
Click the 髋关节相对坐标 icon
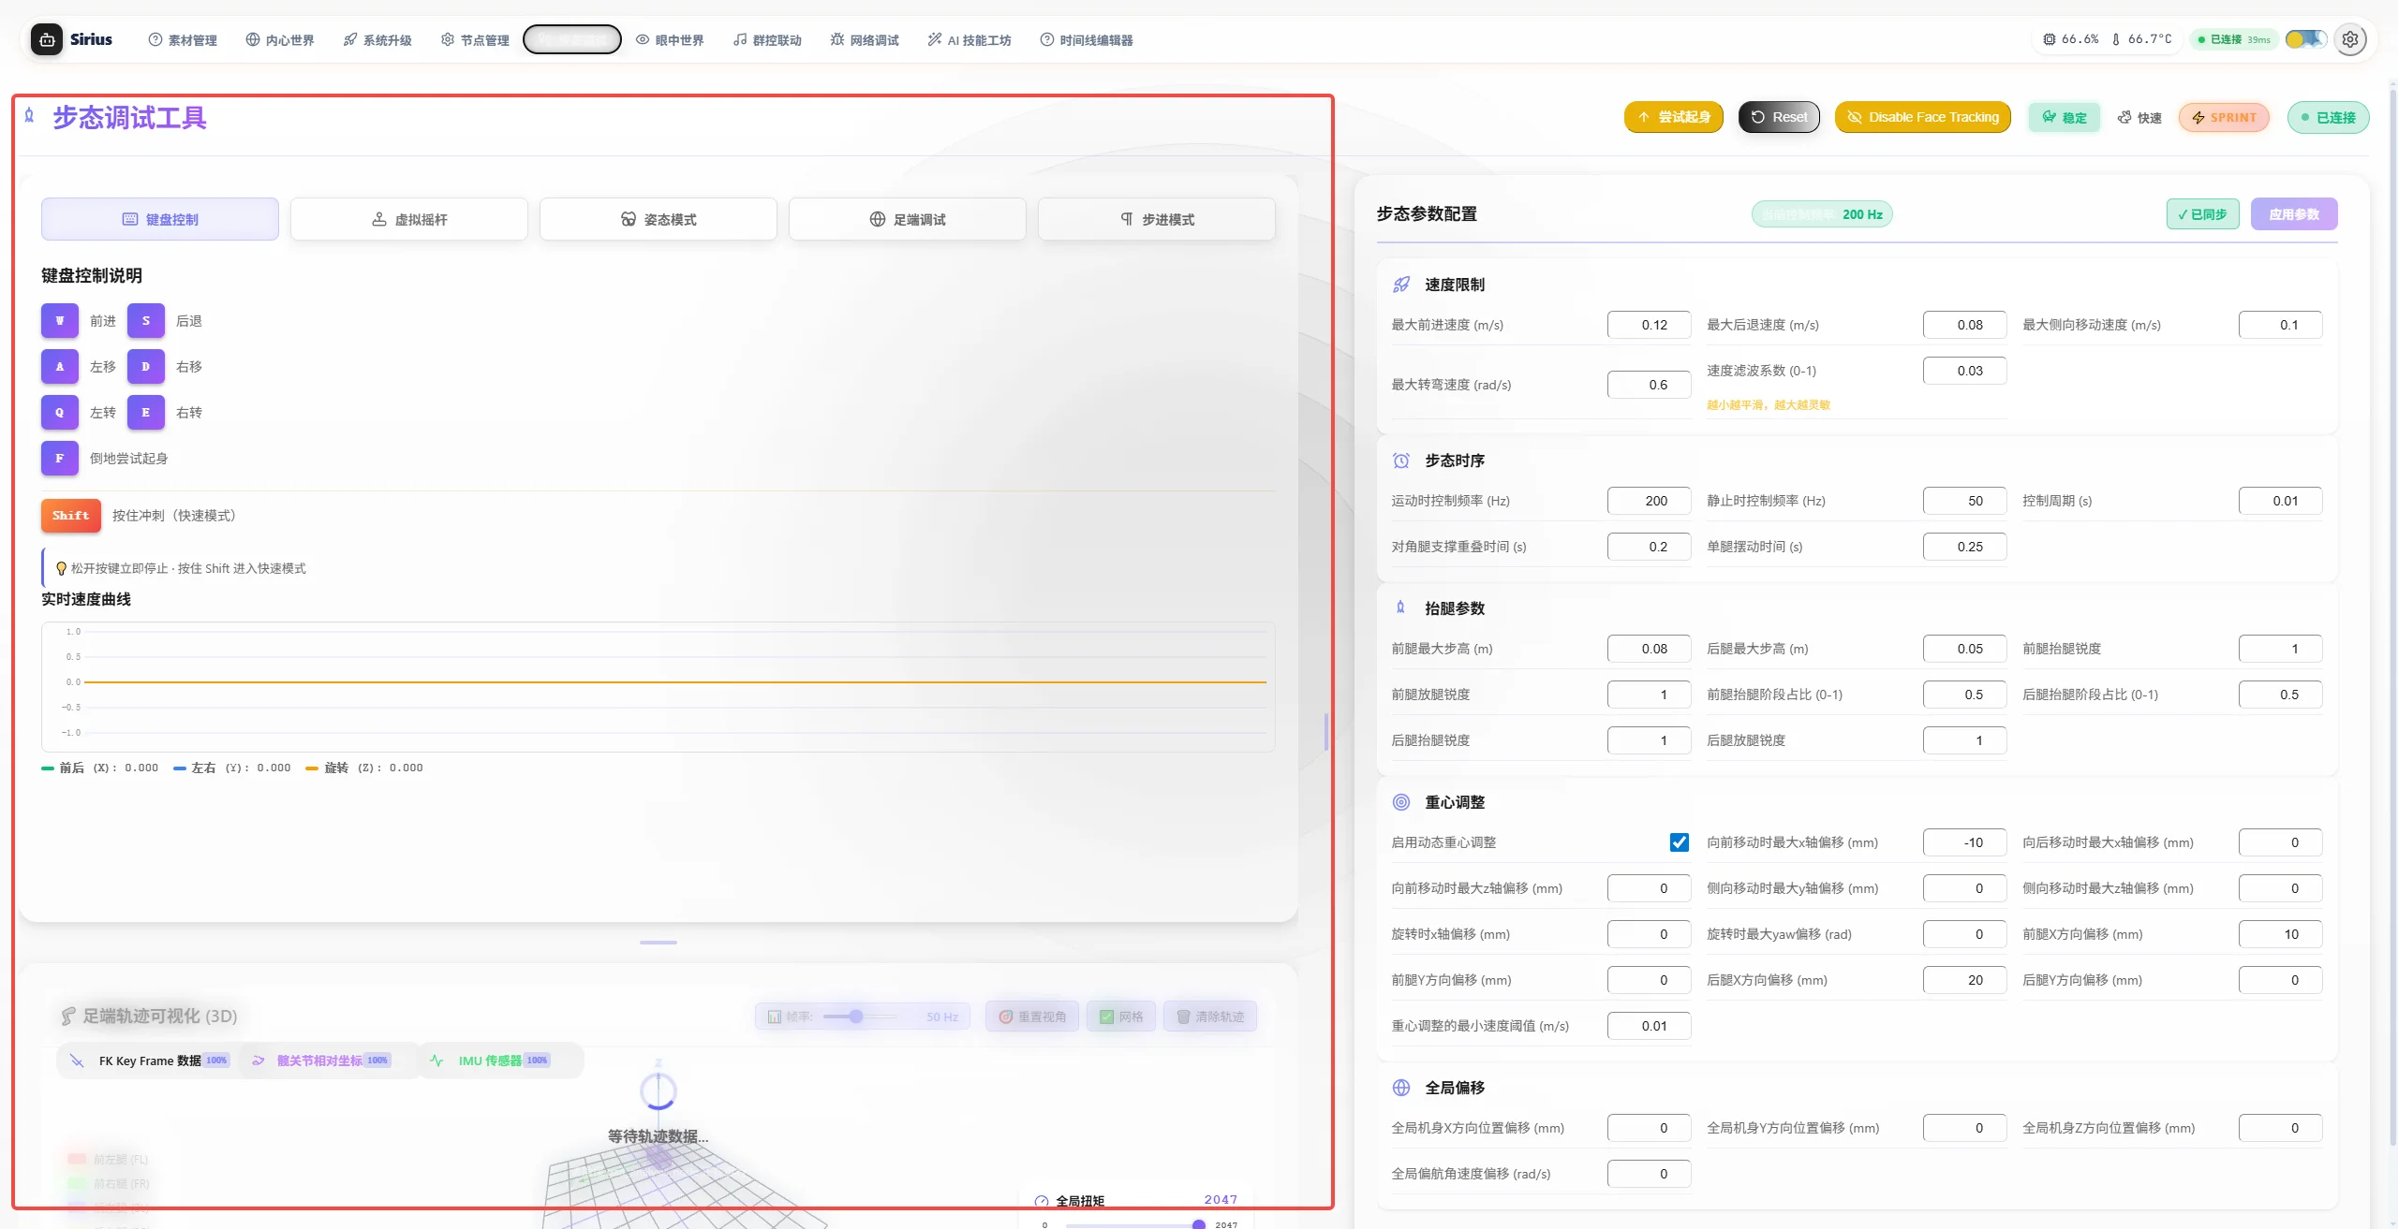click(x=259, y=1061)
